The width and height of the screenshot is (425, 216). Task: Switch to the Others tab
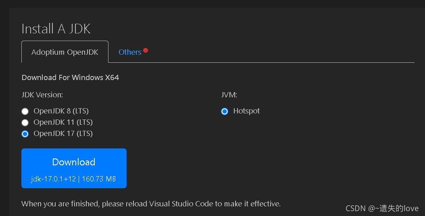click(130, 52)
